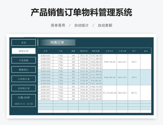Select the order date 2021/10/2 cell
Viewport: 163px width, 125px height.
point(122,77)
